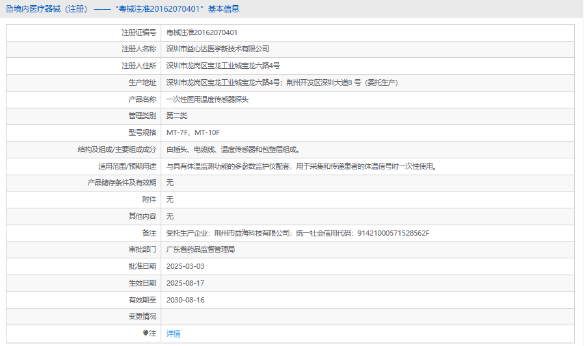This screenshot has height=346, width=584.
Task: Click the 批准日期 label
Action: point(142,266)
